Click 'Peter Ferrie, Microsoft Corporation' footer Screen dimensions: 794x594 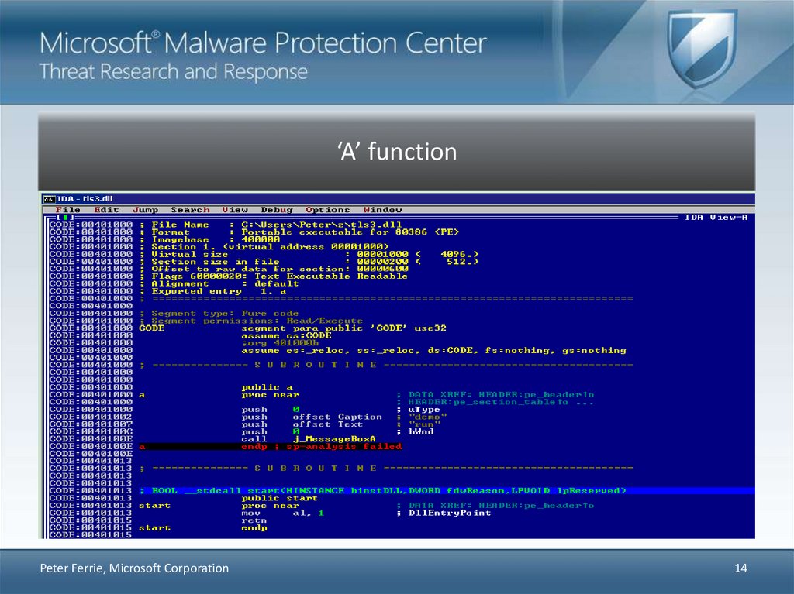134,568
